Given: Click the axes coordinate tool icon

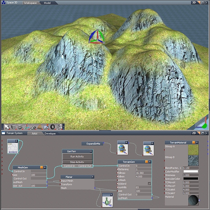Looking at the screenshot, I should pos(27,127).
